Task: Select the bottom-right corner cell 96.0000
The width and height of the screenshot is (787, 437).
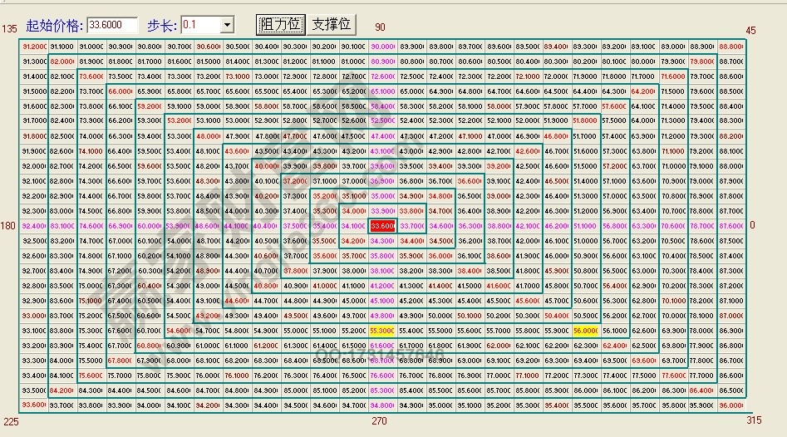Action: (x=731, y=405)
